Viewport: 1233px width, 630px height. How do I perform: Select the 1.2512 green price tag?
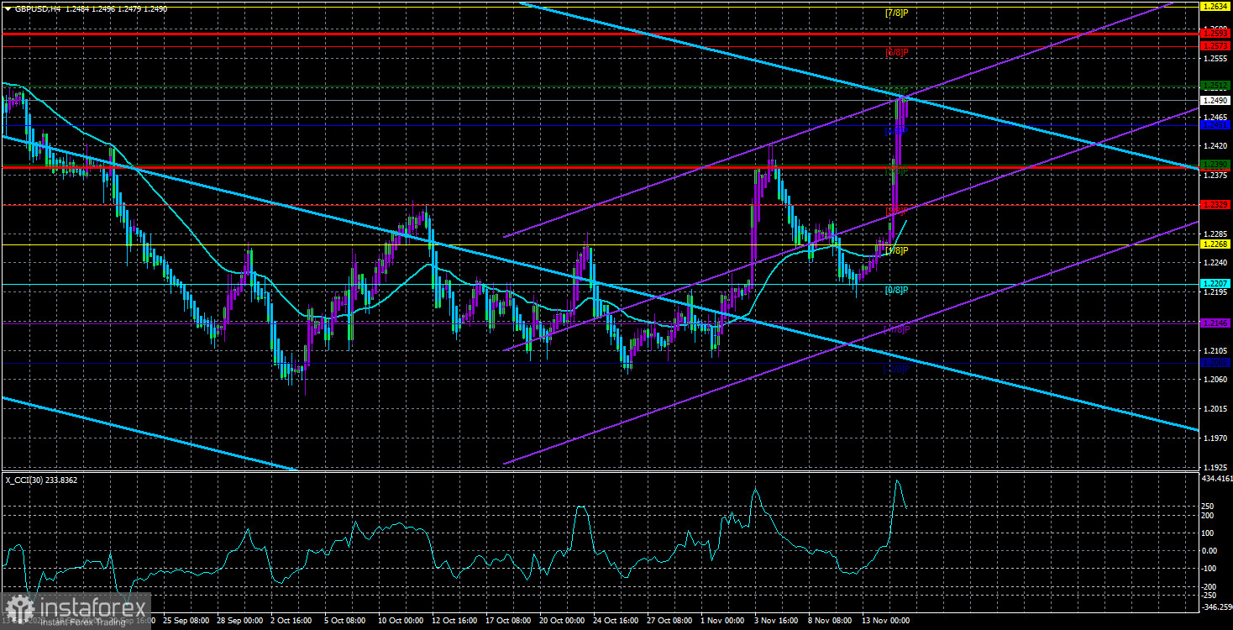tap(1215, 86)
